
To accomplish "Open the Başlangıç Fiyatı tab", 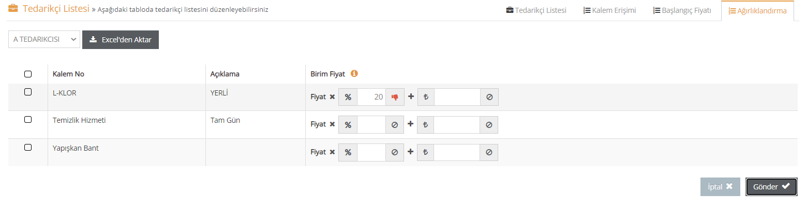I will [682, 10].
